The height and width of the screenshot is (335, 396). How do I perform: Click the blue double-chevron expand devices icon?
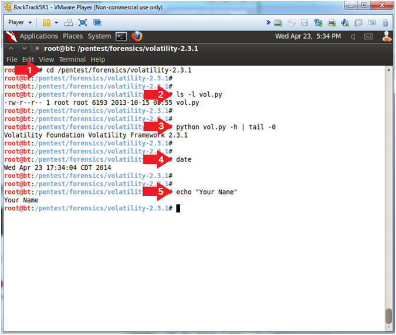[268, 23]
